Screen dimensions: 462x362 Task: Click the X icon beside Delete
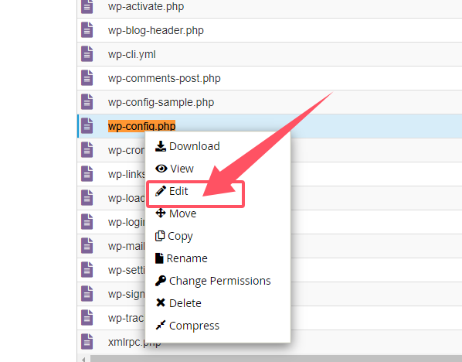[x=161, y=302]
